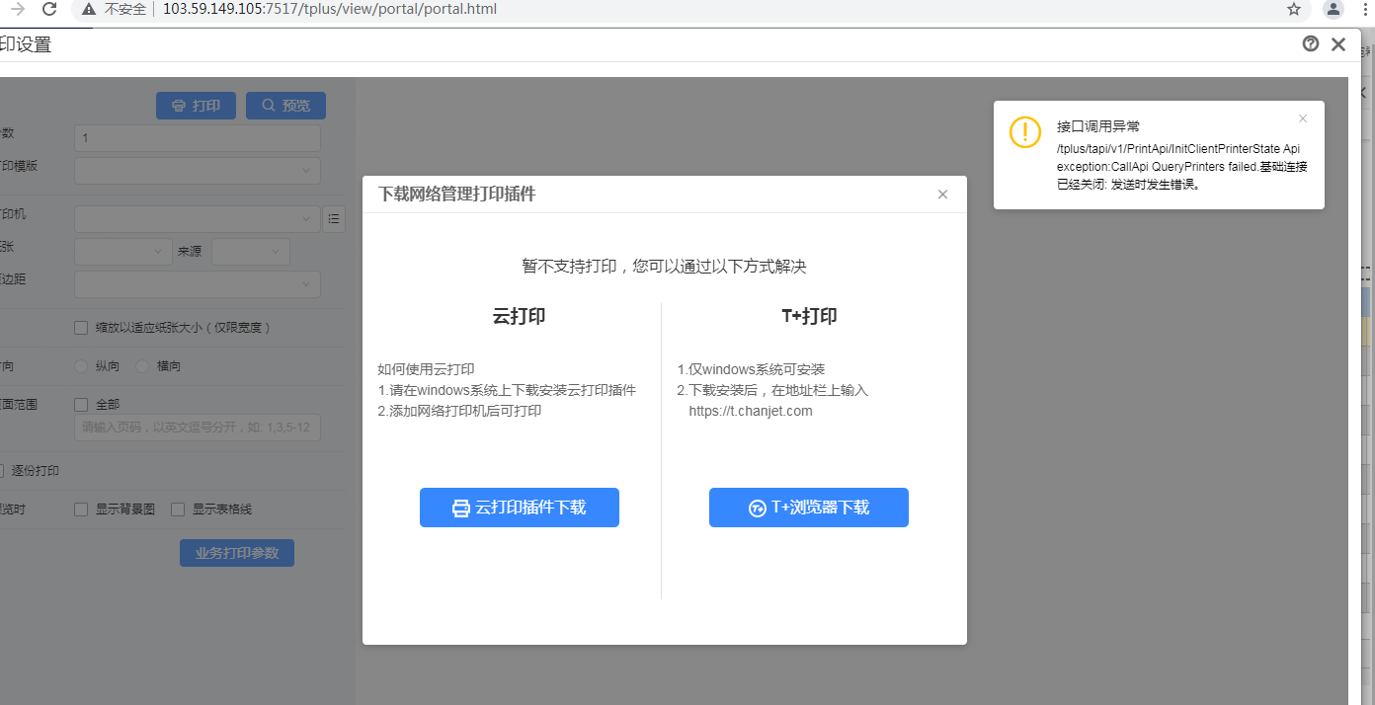Select the 横向 orientation radio button
The width and height of the screenshot is (1375, 705).
coord(142,366)
